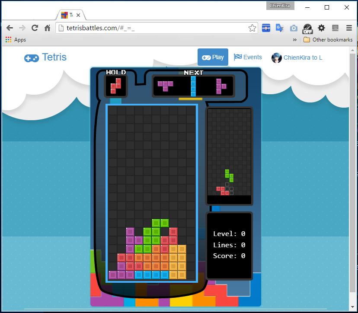358x313 pixels.
Task: Click the scrollbar down arrow
Action: (x=352, y=307)
